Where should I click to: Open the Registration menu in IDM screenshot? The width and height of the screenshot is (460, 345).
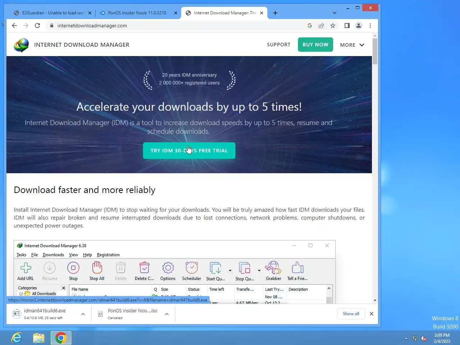[108, 255]
